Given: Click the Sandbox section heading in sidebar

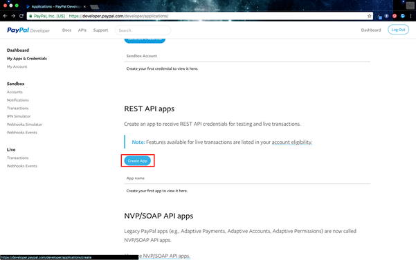Looking at the screenshot, I should 16,84.
